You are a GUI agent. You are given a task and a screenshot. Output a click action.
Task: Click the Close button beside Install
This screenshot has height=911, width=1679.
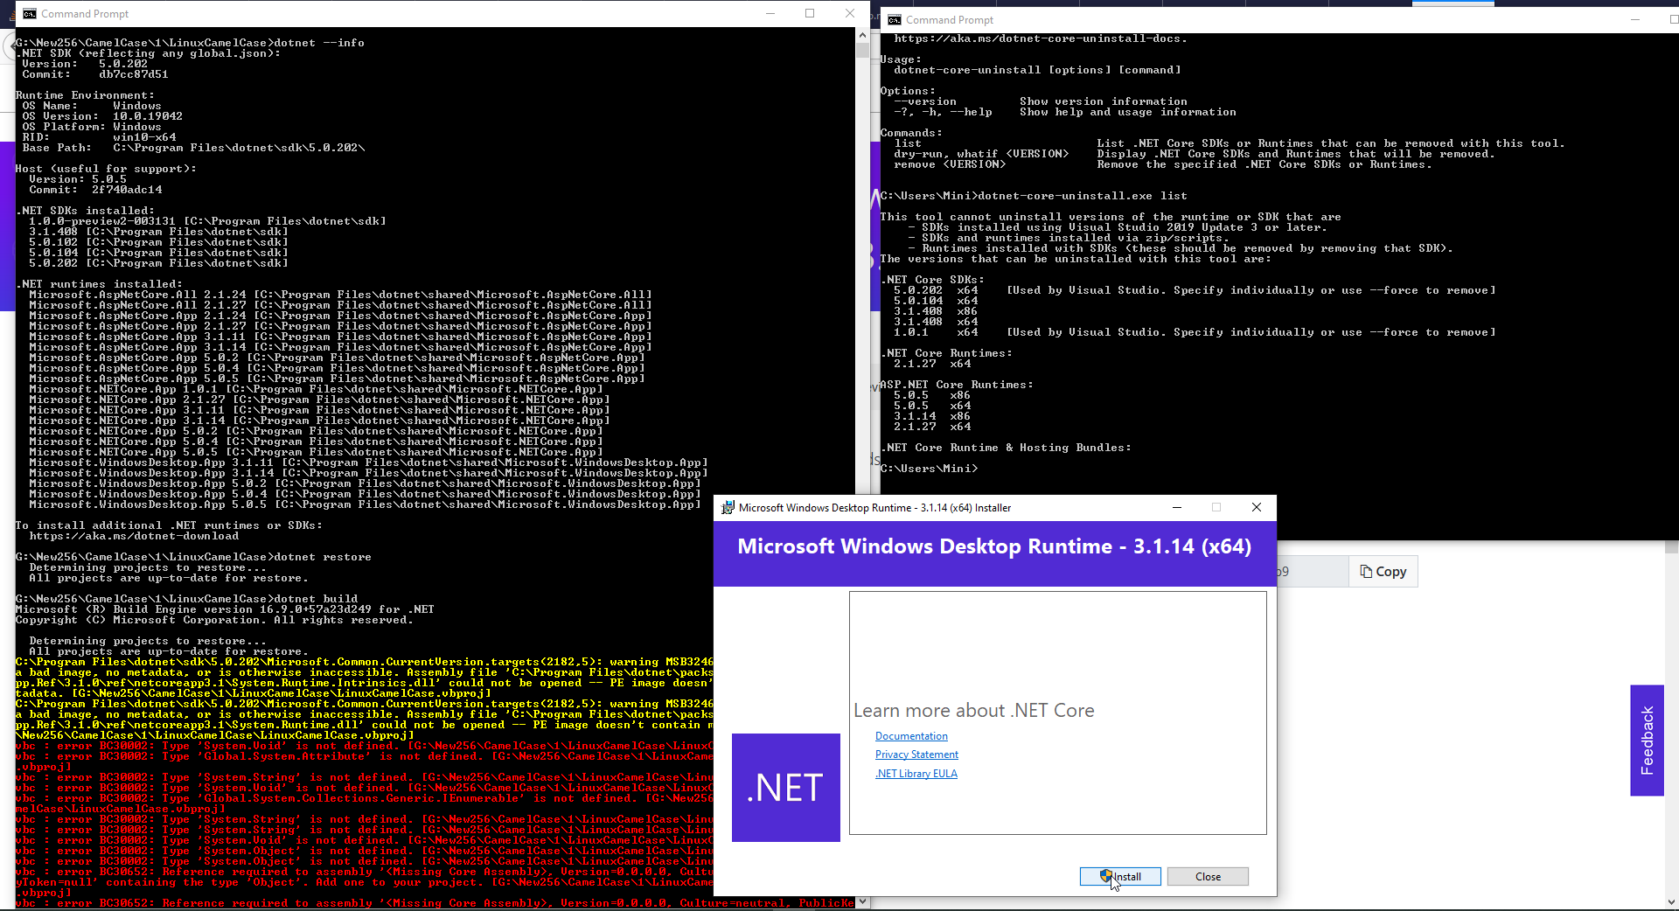(x=1208, y=876)
